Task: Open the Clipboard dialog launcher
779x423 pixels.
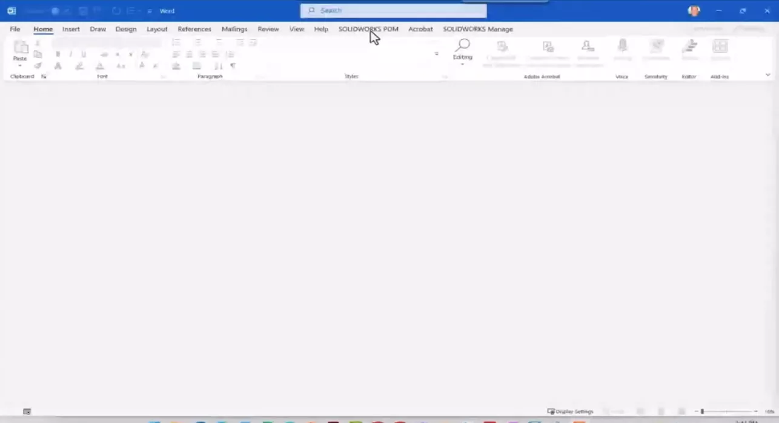Action: [x=44, y=76]
